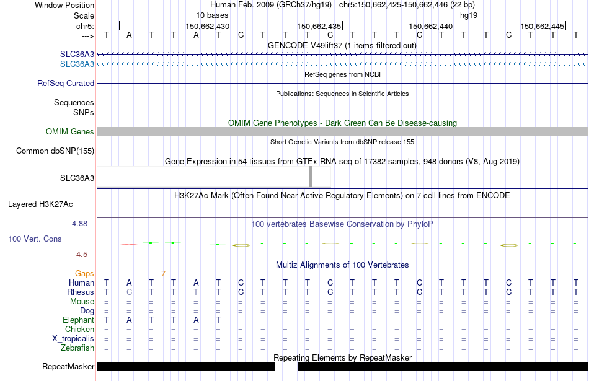This screenshot has height=381, width=589.
Task: Open OMIM Gene Phenotypes track title
Action: tap(342, 123)
